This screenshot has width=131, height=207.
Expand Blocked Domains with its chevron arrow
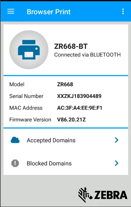tap(116, 163)
